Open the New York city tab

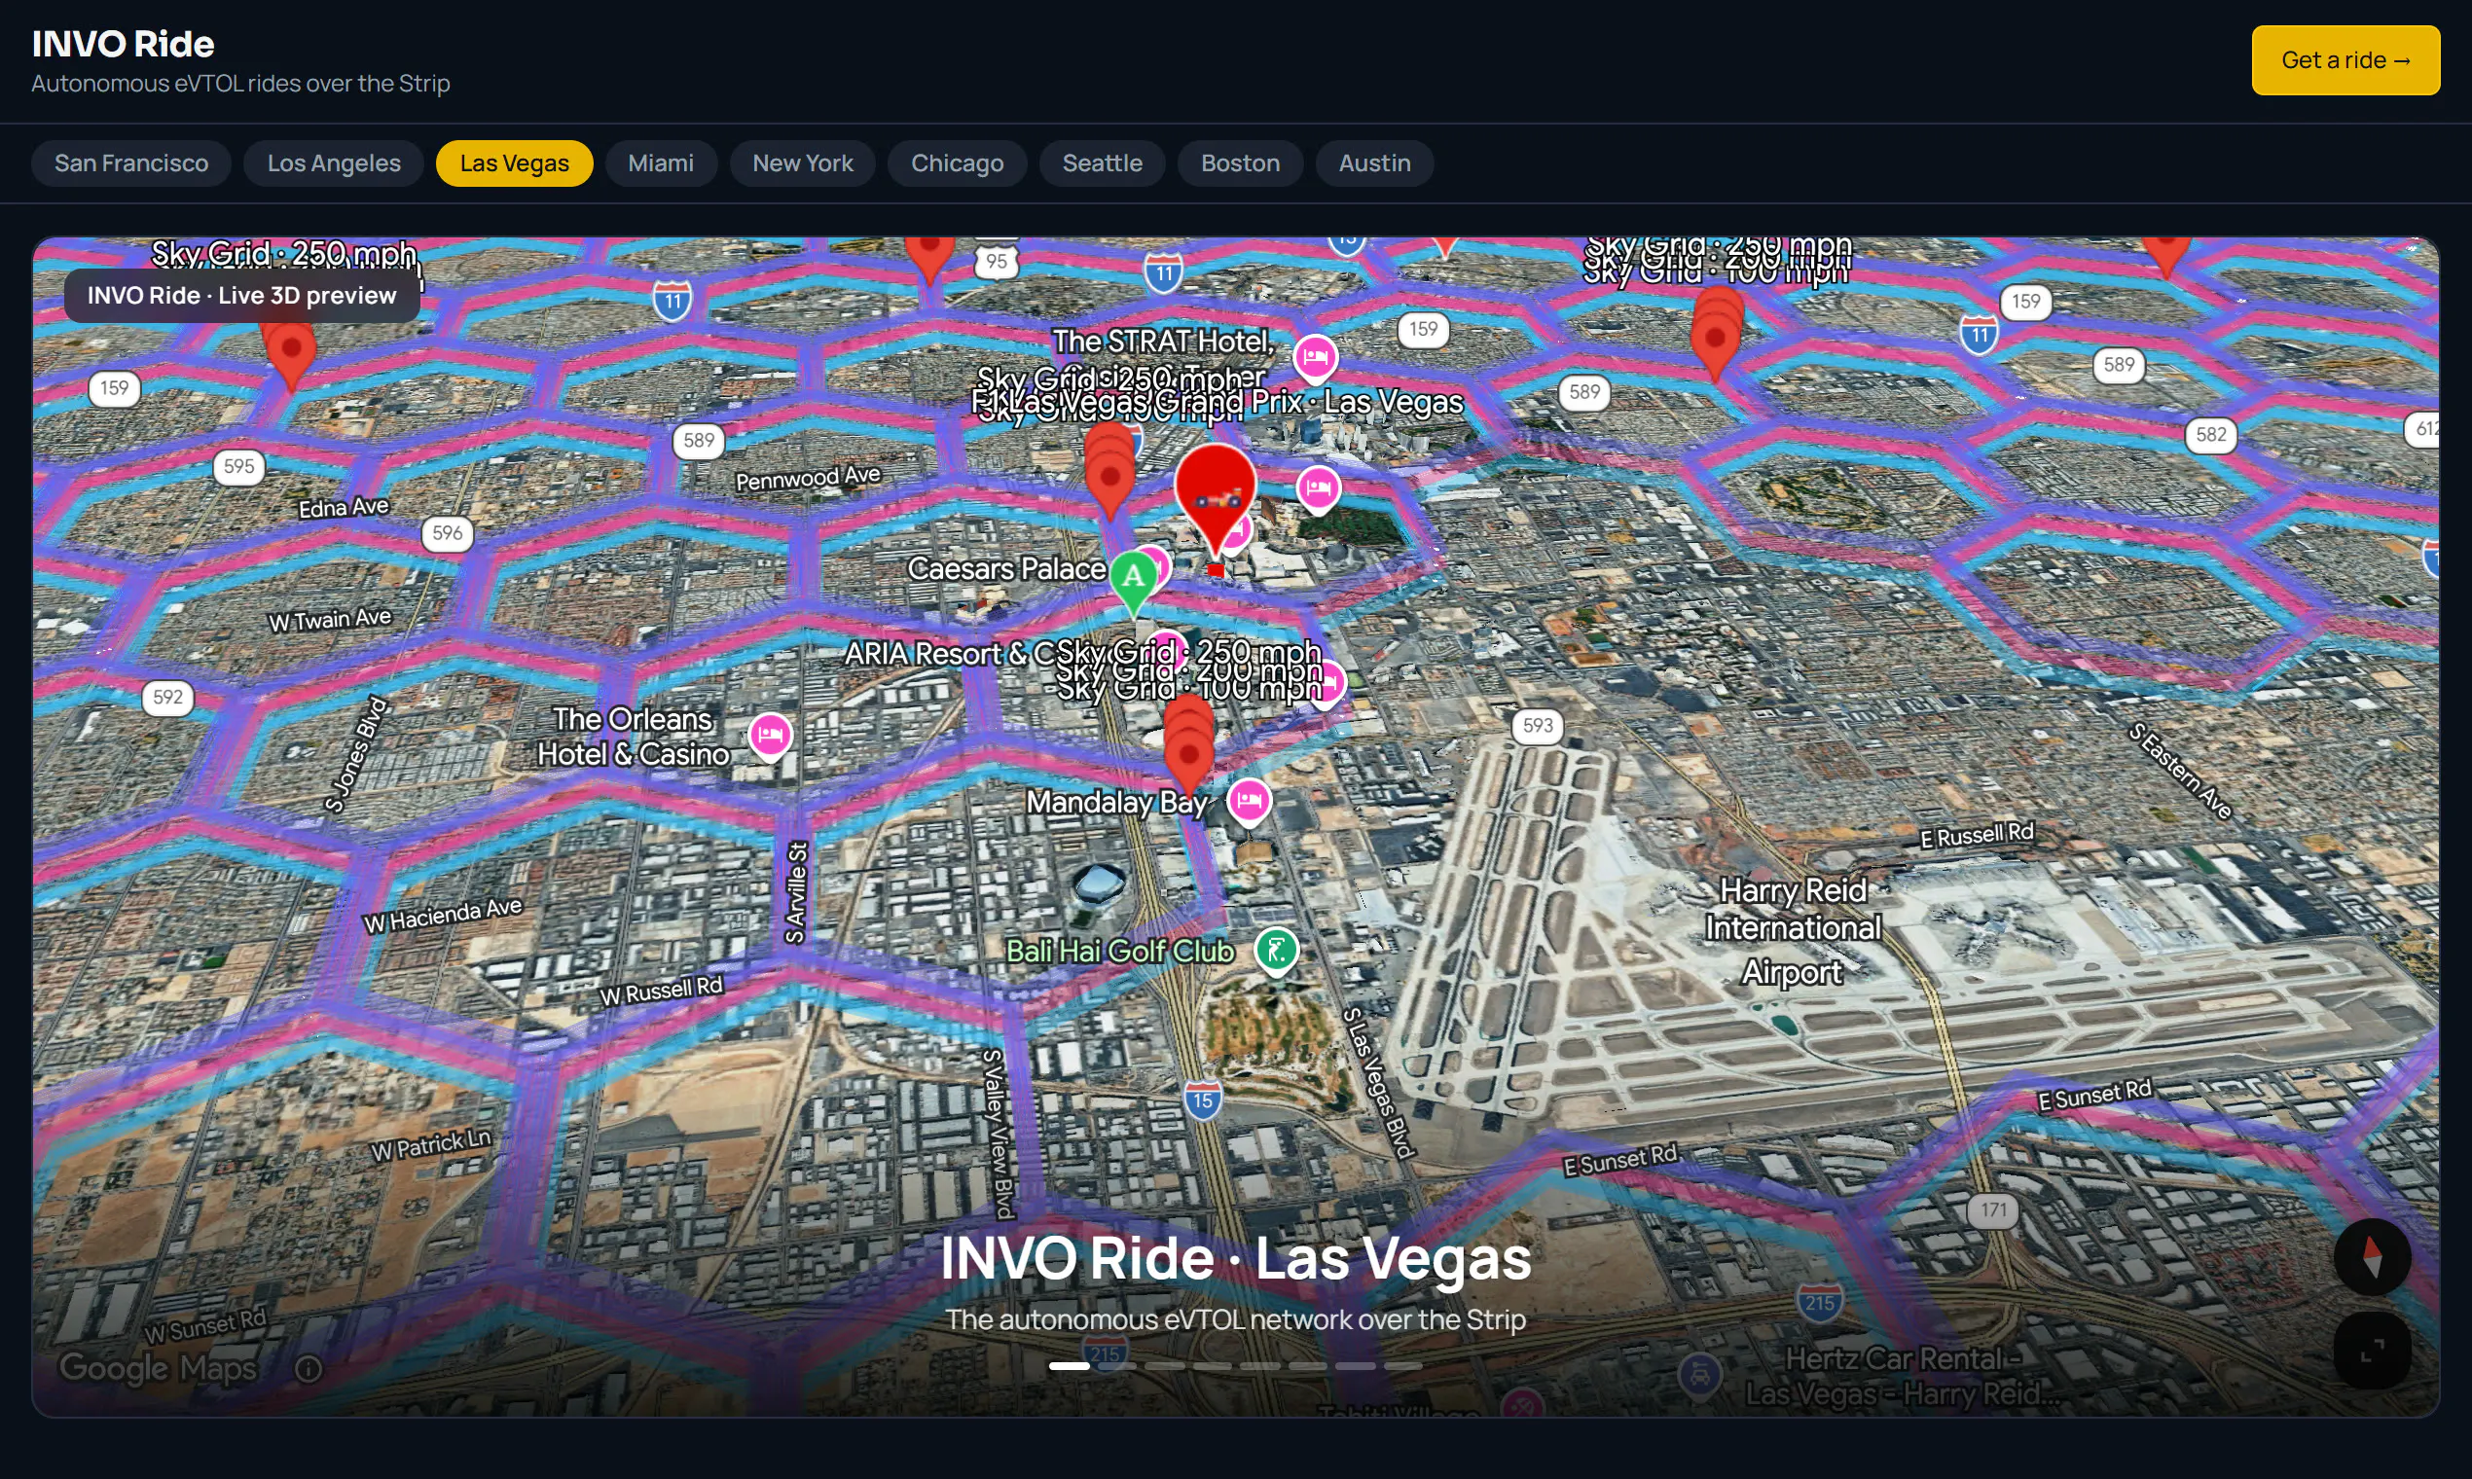(802, 163)
